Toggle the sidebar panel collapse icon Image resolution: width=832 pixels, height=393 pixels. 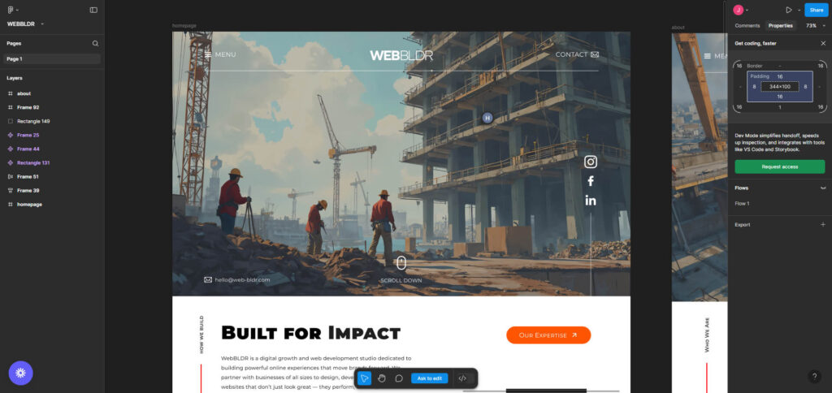click(x=93, y=10)
